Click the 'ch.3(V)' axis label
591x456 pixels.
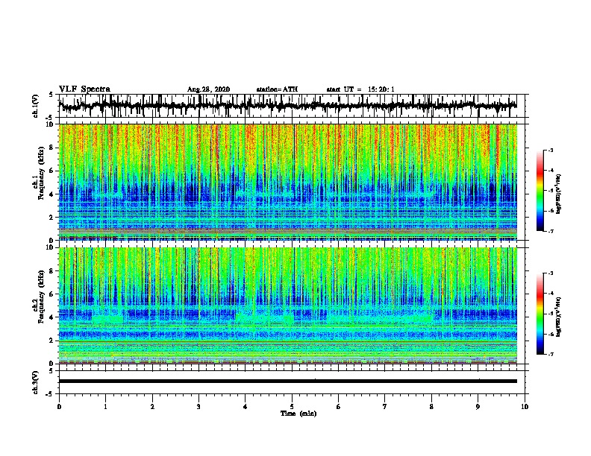click(x=36, y=382)
